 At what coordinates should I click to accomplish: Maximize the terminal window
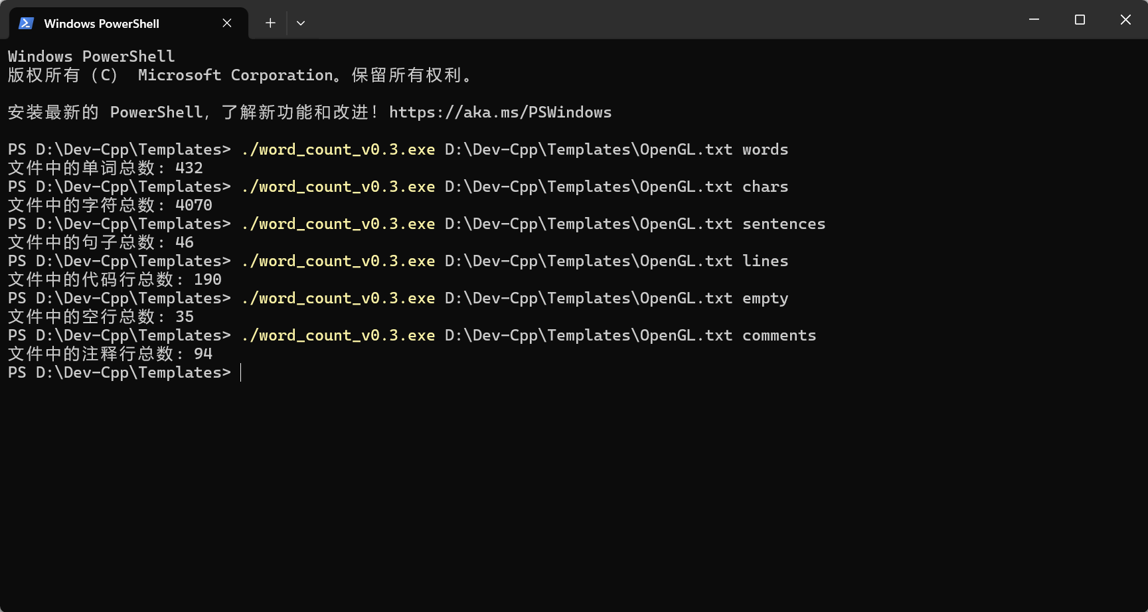[1080, 20]
